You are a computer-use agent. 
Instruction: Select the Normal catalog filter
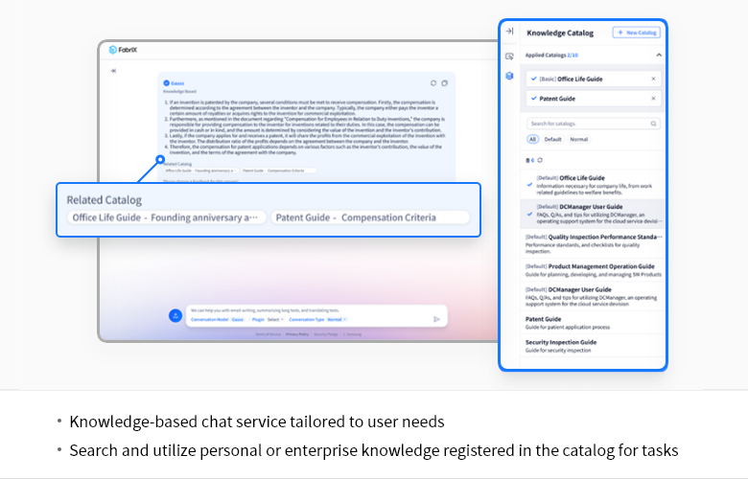[x=578, y=139]
